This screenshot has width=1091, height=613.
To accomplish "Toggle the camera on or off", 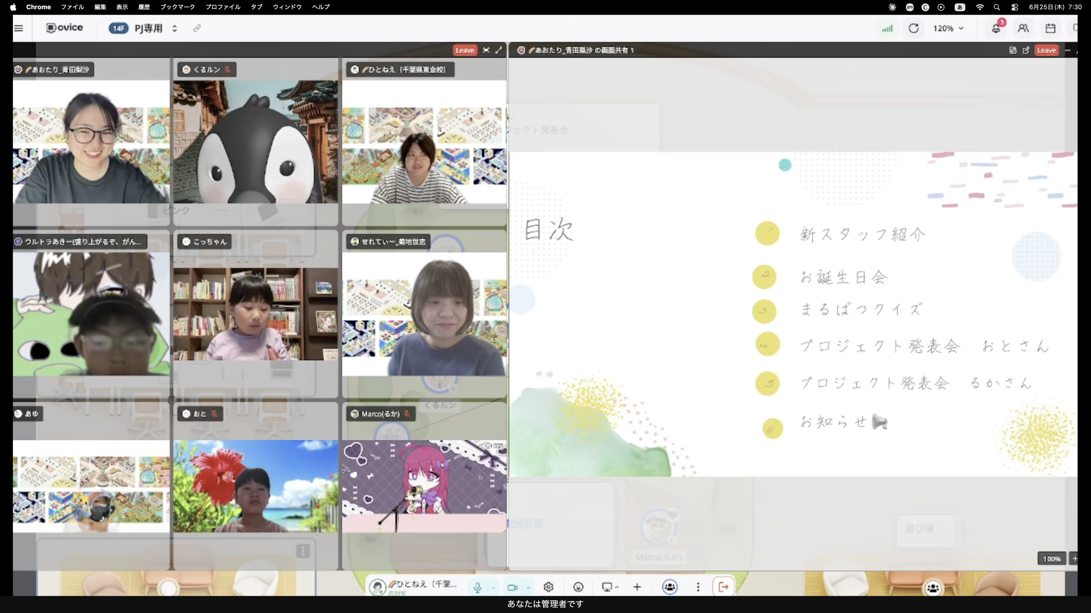I will pos(513,587).
